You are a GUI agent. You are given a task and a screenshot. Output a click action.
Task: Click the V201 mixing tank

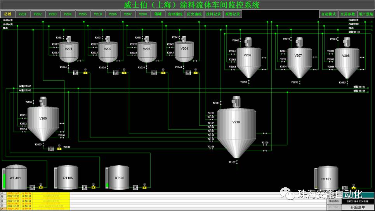69,52
